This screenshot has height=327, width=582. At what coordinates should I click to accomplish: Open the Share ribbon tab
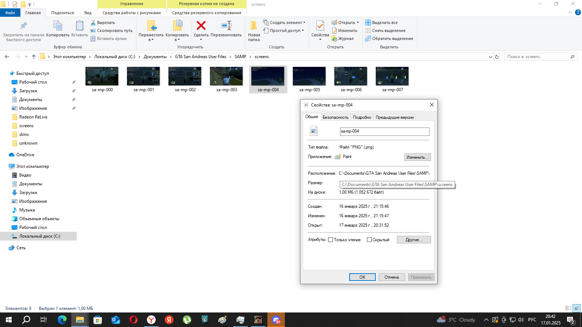[62, 13]
